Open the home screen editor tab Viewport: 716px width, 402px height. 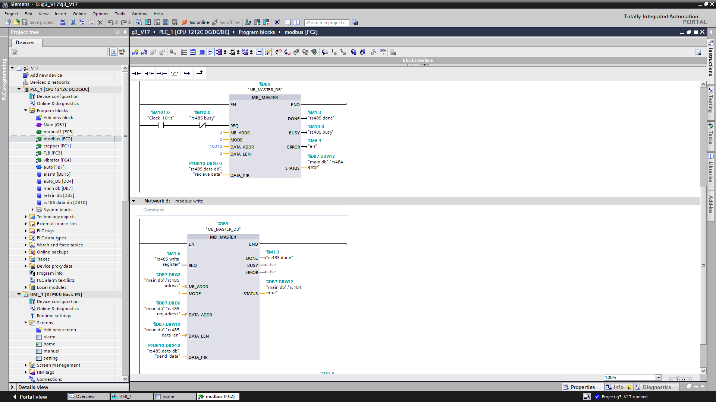point(175,396)
